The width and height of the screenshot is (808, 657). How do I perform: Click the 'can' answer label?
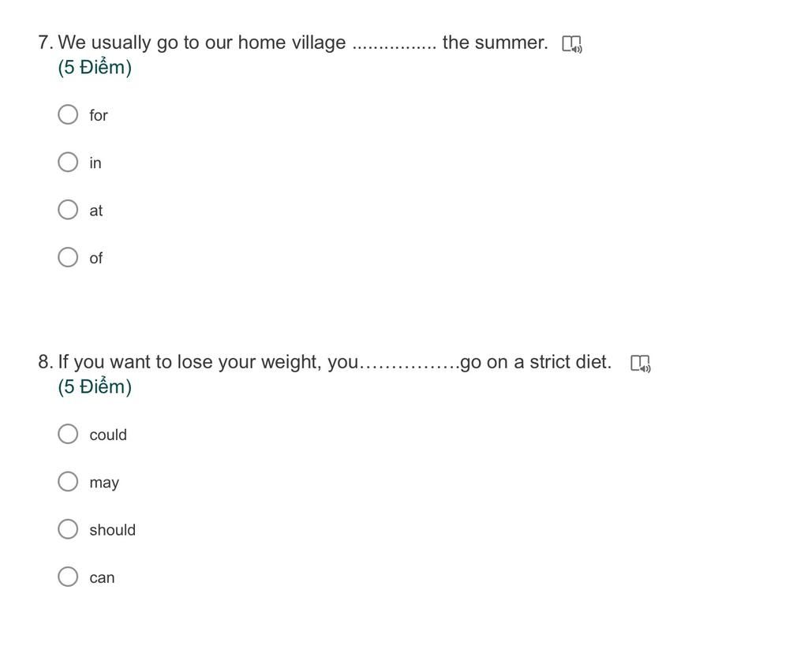102,577
